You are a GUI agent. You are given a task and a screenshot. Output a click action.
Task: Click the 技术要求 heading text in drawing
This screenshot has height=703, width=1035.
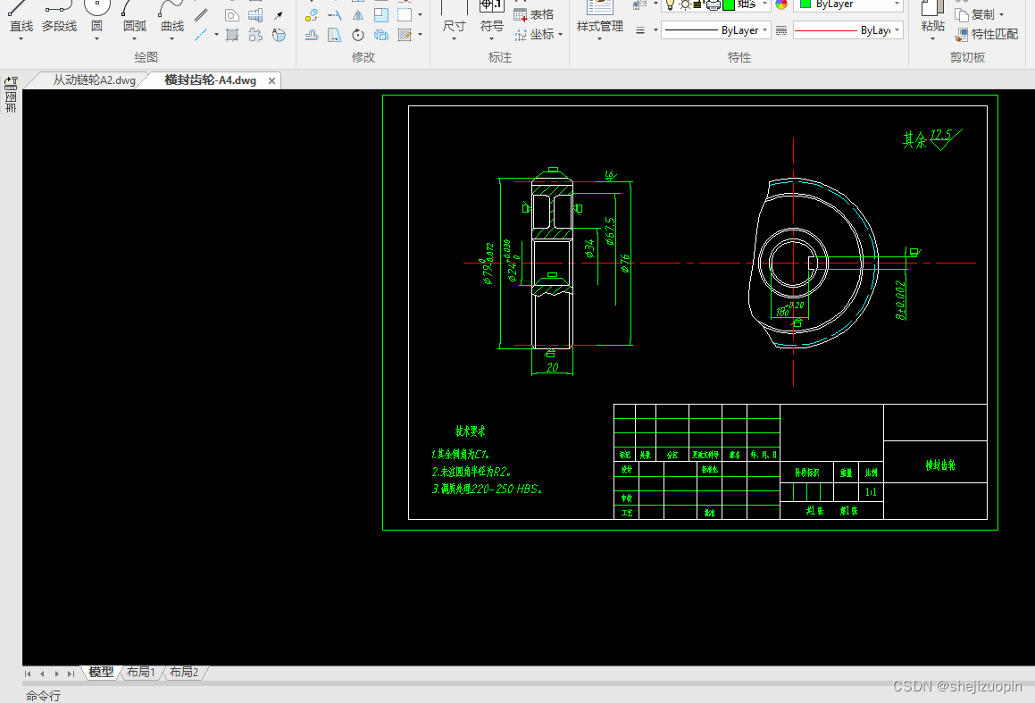click(470, 431)
